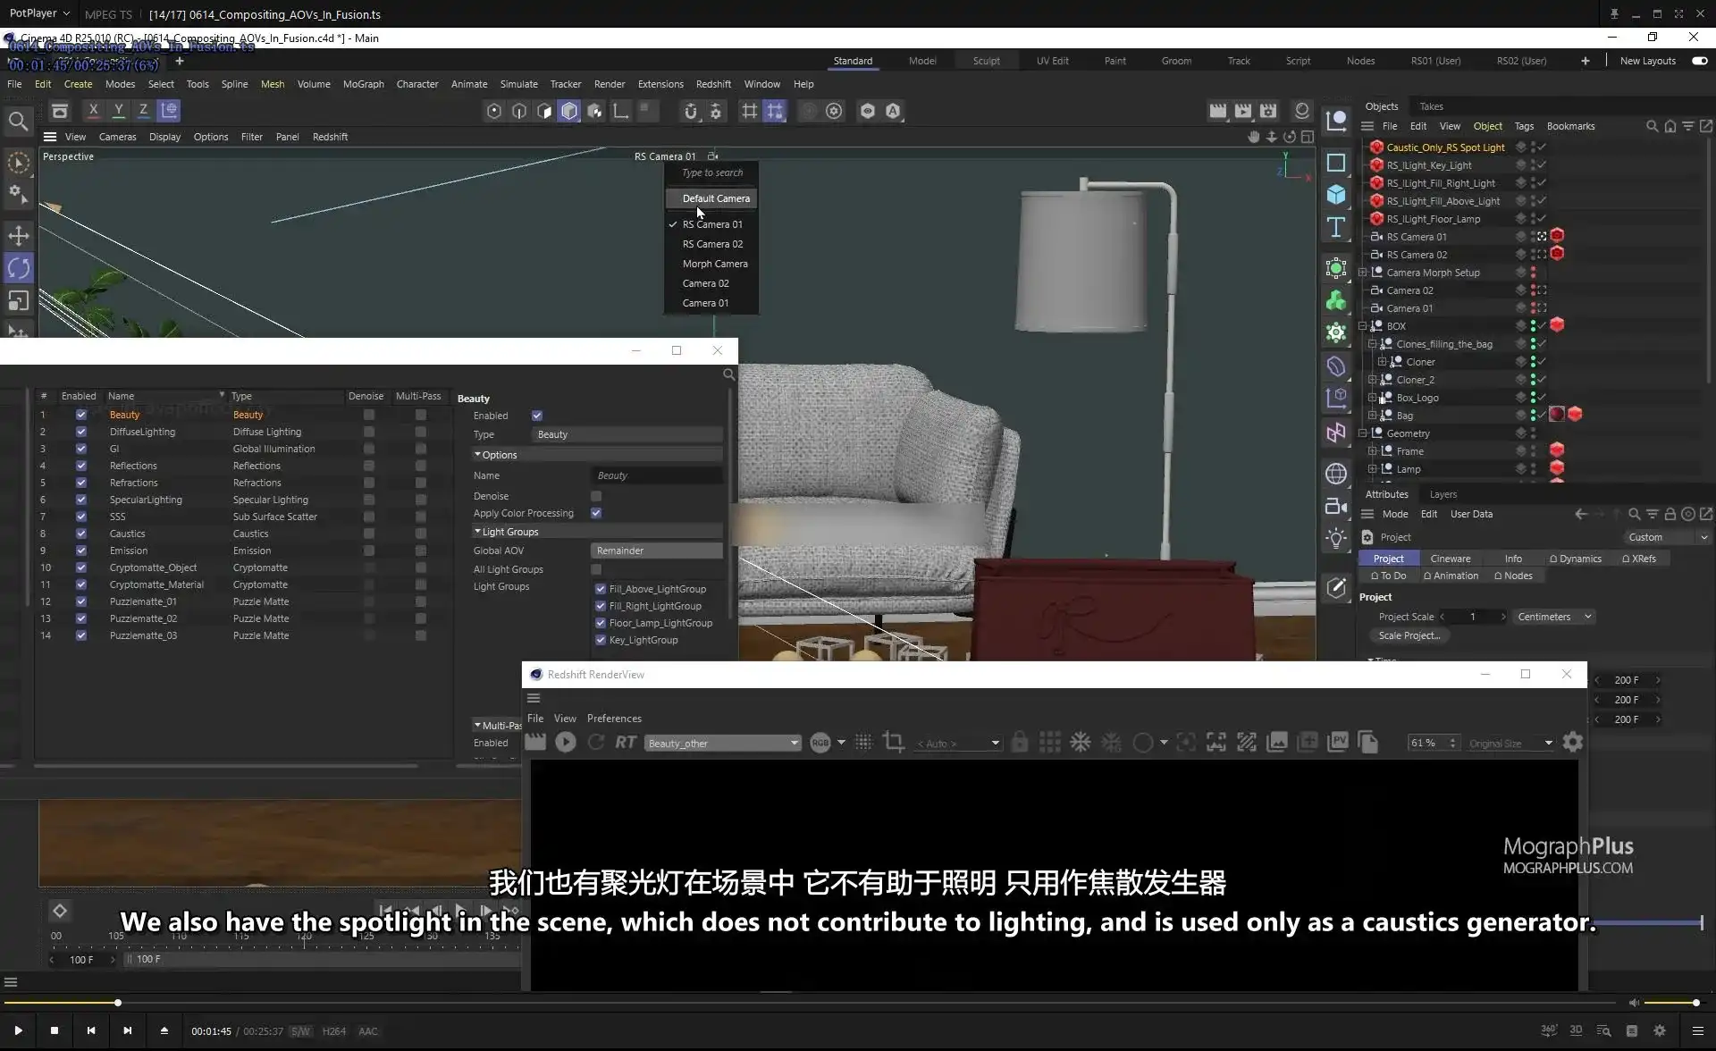Expand the Geometry group in Object Manager
The width and height of the screenshot is (1716, 1051).
pyautogui.click(x=1364, y=433)
